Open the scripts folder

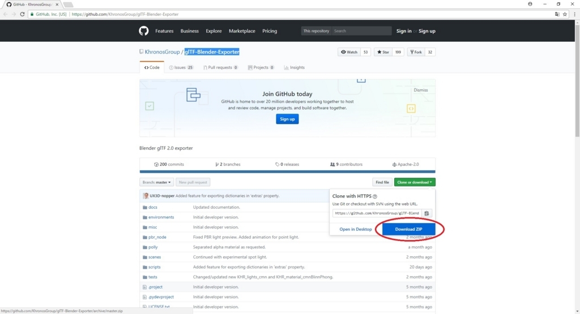point(154,267)
